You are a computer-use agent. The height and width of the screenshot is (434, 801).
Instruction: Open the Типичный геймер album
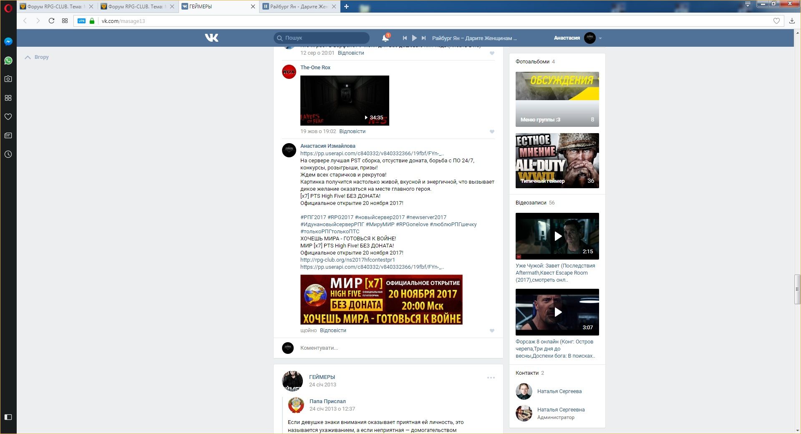click(x=557, y=161)
